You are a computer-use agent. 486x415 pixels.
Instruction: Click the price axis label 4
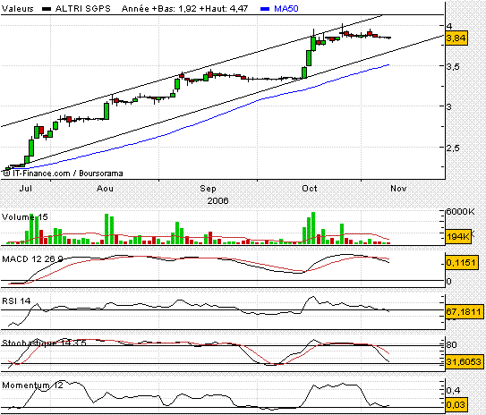(449, 26)
